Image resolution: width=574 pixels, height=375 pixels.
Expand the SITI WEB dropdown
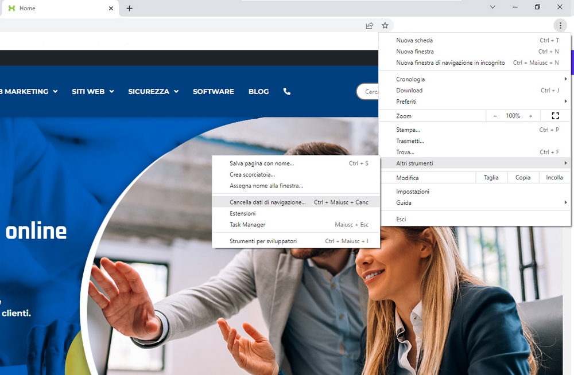[x=92, y=92]
